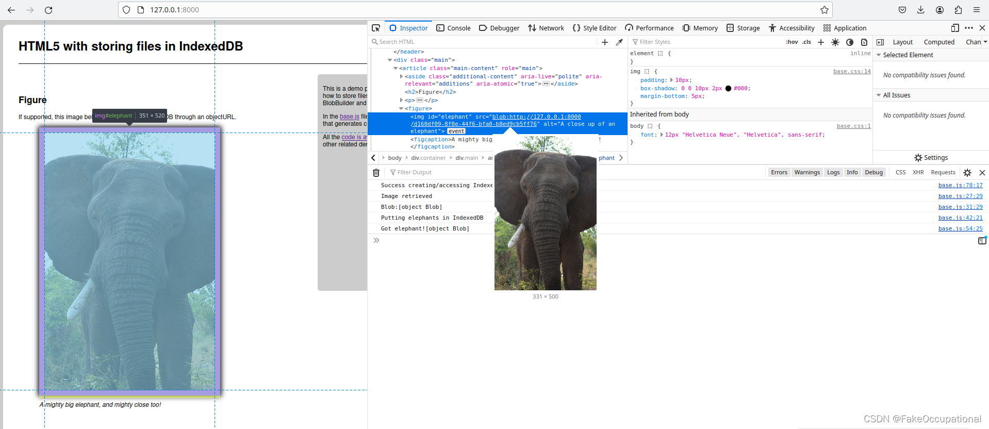Switch to the Storage tab
989x429 pixels.
(743, 28)
